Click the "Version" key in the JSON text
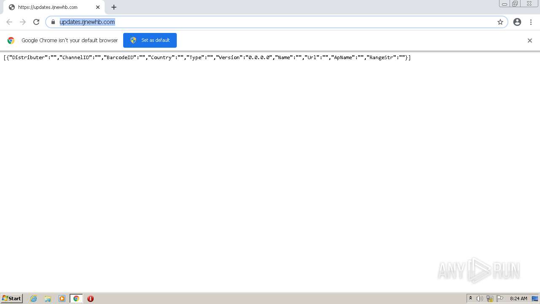540x304 pixels. pos(229,57)
